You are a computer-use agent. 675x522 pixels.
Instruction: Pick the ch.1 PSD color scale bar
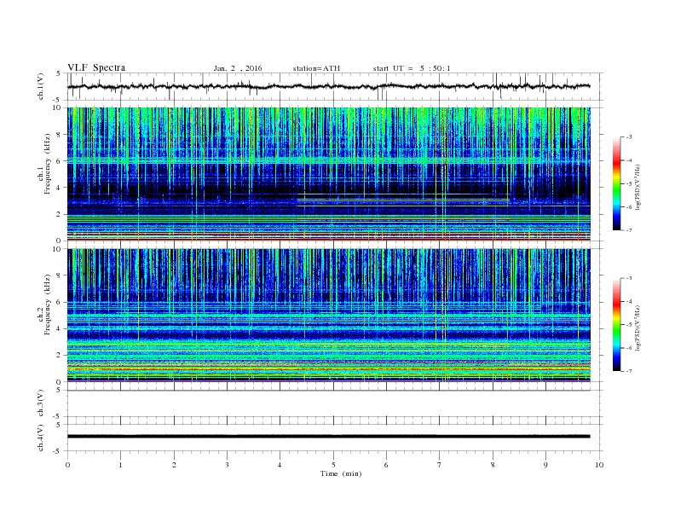(617, 184)
